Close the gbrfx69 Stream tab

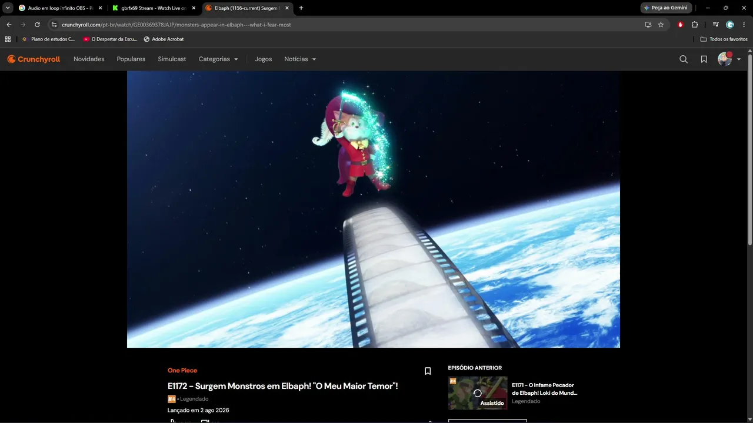coord(194,8)
